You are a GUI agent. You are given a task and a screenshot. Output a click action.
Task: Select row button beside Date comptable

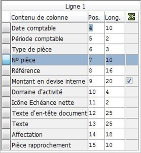pos(6,28)
